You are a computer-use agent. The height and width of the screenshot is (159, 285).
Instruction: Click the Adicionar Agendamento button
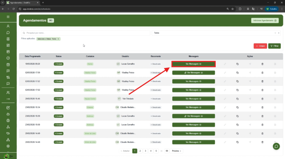tap(264, 20)
